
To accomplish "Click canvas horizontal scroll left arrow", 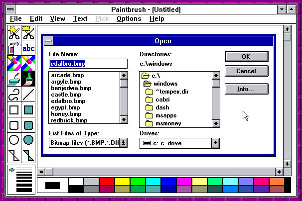I will click(41, 172).
